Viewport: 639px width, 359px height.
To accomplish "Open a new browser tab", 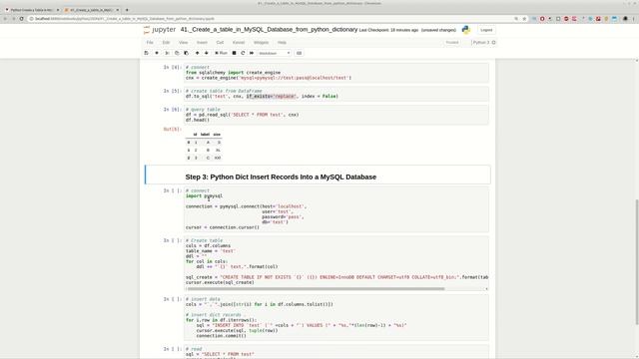I will pos(127,10).
